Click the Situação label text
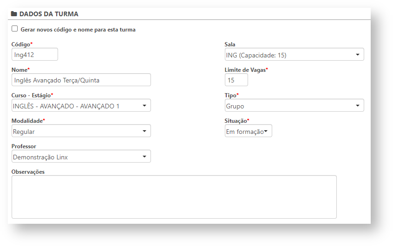The image size is (393, 246). coord(236,121)
